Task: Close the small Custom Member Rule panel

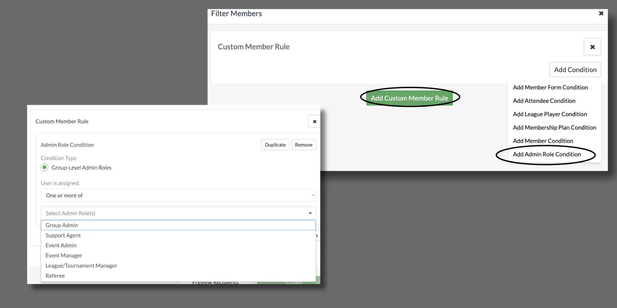Action: pos(314,122)
